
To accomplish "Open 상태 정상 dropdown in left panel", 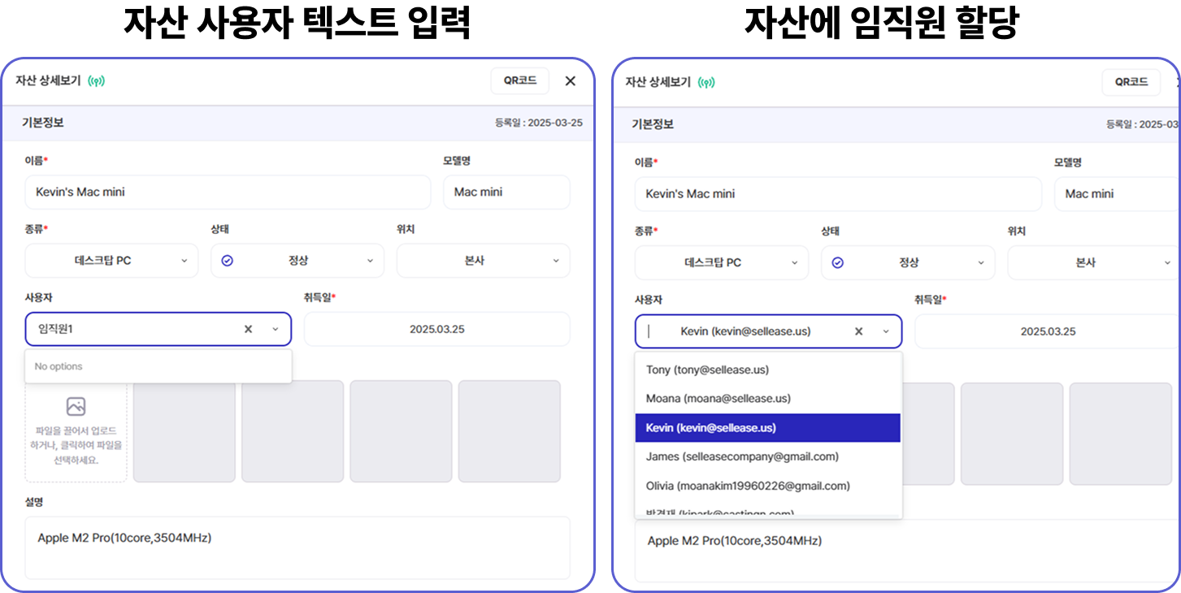I will click(x=297, y=261).
